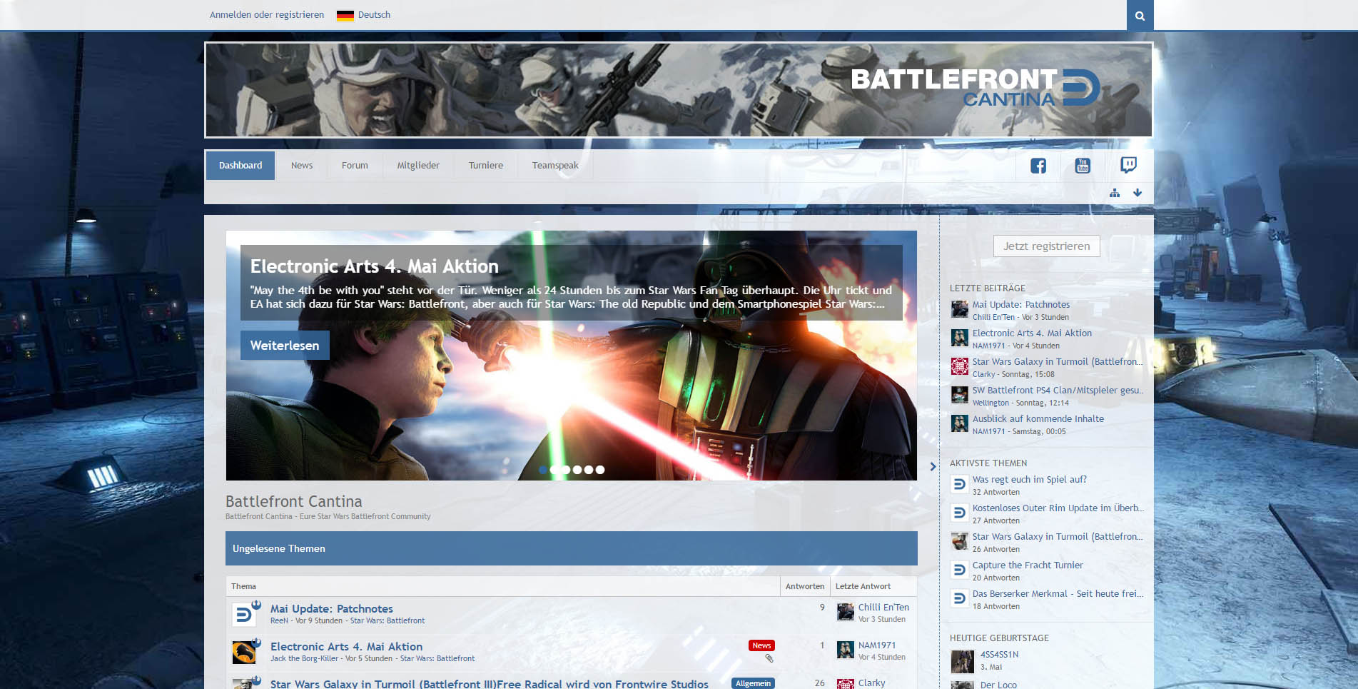The image size is (1358, 689).
Task: Open Electronic Arts 4. Mai Aktion slider headline
Action: pyautogui.click(x=375, y=266)
